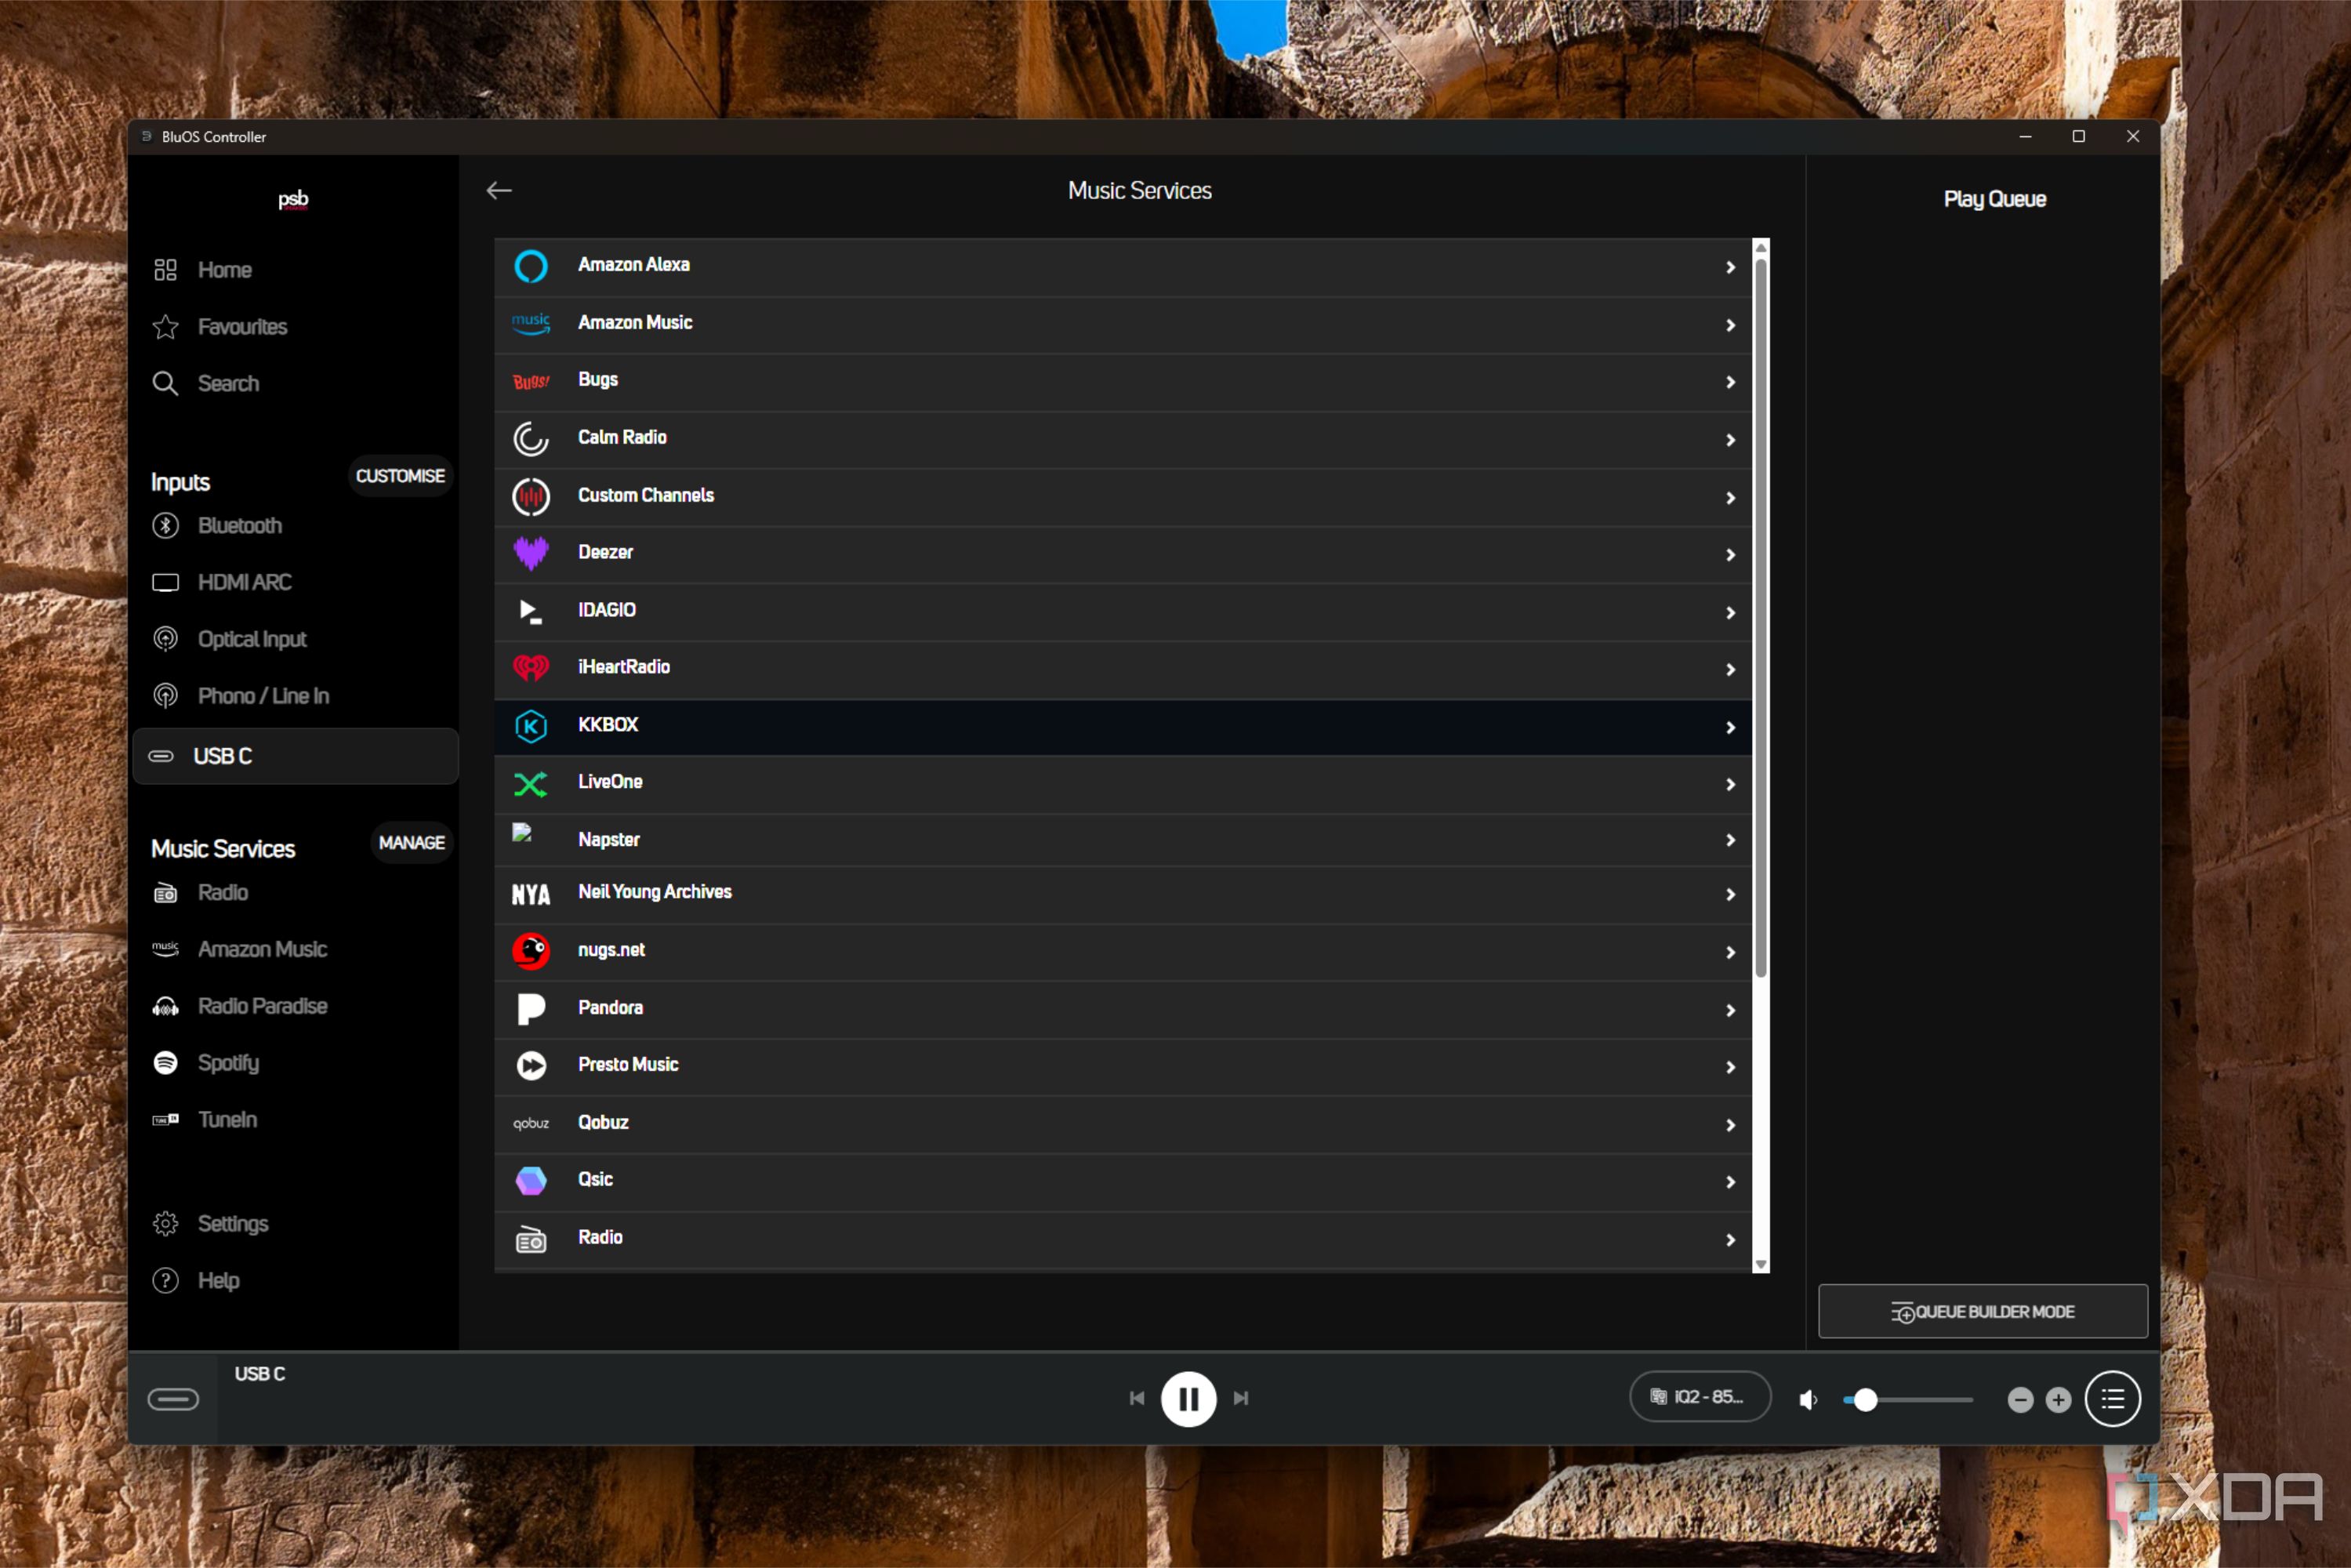This screenshot has width=2351, height=1568.
Task: Expand the Amazon Music chevron
Action: [x=1730, y=325]
